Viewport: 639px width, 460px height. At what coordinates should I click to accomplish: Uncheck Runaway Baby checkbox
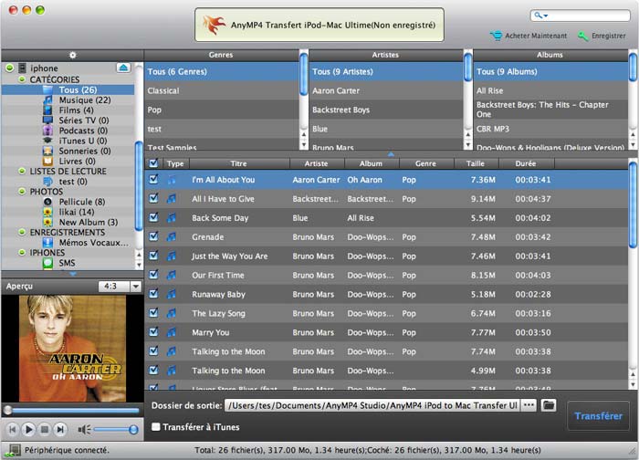pos(153,293)
